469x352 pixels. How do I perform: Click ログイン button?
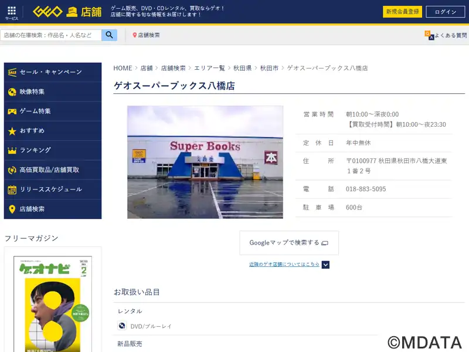point(446,12)
